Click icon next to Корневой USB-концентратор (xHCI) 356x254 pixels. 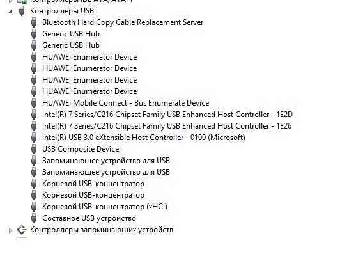pos(34,207)
